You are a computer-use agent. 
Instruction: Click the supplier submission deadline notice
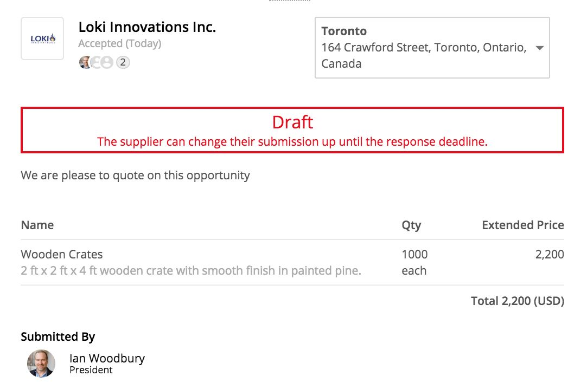292,141
